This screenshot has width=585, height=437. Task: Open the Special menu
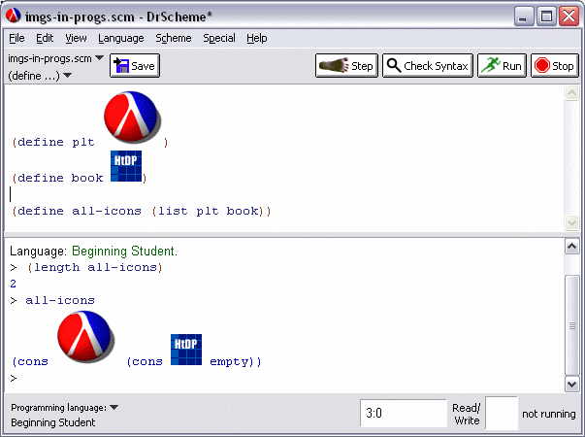219,38
